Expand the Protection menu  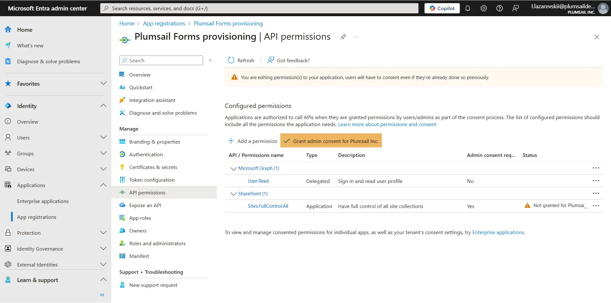tap(103, 233)
